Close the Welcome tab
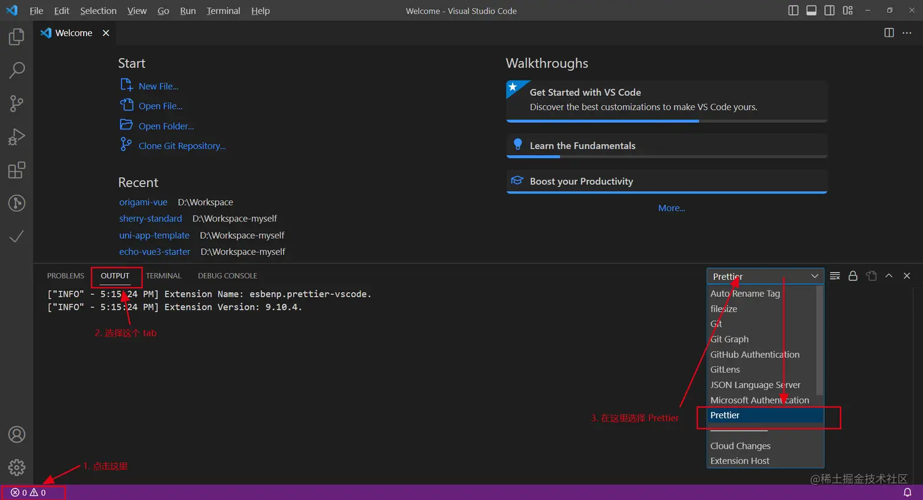923x500 pixels. click(x=106, y=33)
